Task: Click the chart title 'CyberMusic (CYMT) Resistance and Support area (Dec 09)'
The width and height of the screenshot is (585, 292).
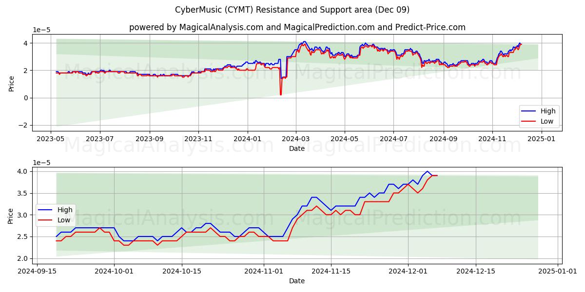Action: point(292,10)
